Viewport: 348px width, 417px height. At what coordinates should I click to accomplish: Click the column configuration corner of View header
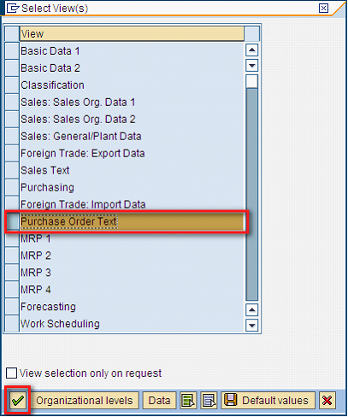pyautogui.click(x=252, y=33)
